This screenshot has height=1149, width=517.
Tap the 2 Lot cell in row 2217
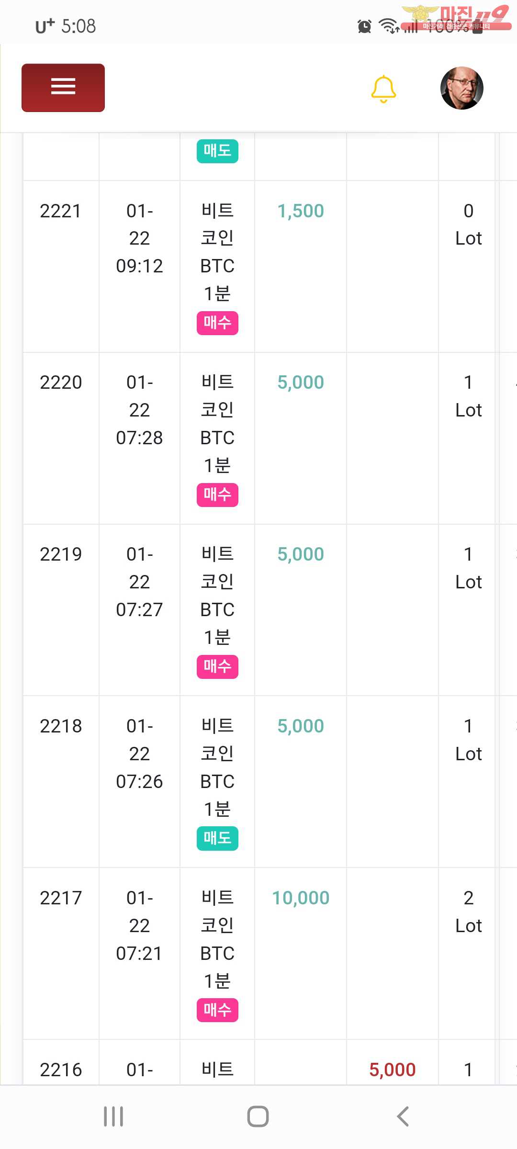pos(468,912)
